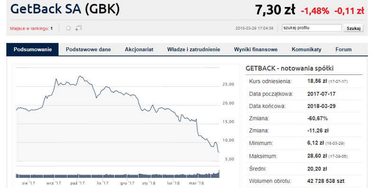Image resolution: width=373 pixels, height=188 pixels.
Task: Click the 7,30 zł current price
Action: 275,10
